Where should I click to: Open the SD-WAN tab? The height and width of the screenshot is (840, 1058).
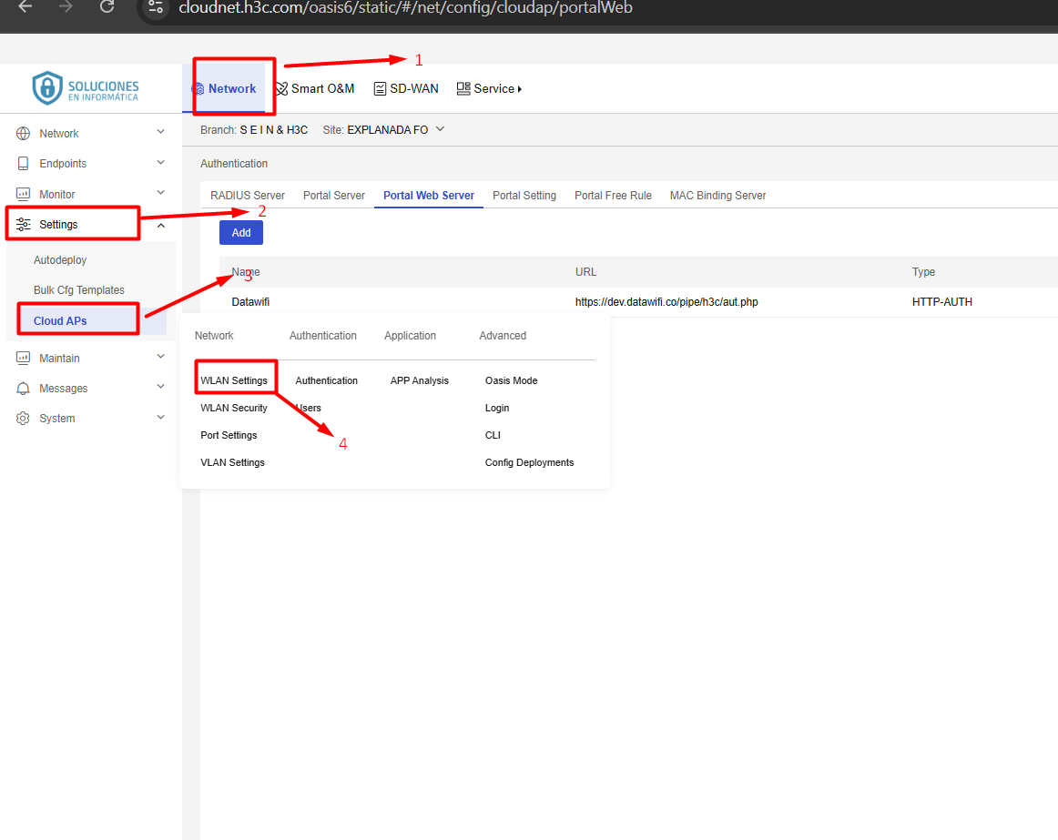tap(406, 88)
